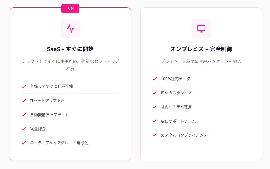Click the プライベート環境に専用パッケージを導入 text
Image resolution: width=270 pixels, height=169 pixels.
point(201,61)
